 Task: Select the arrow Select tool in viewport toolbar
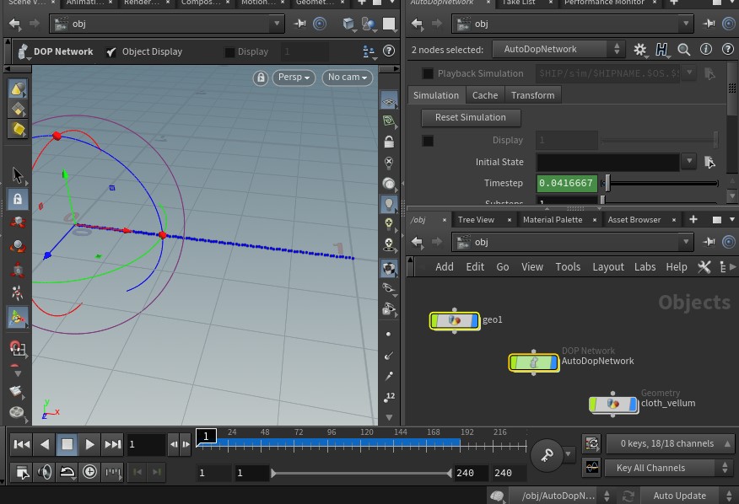(x=18, y=174)
